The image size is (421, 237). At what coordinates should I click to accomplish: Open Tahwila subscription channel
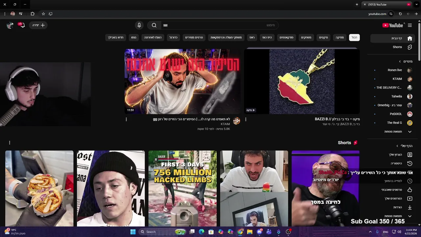393,96
